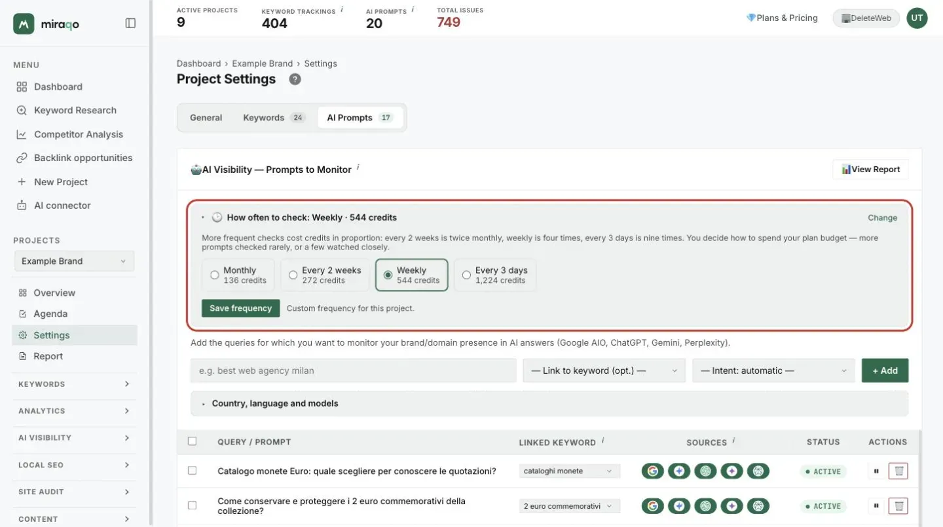Show info tooltip beside Sources column header
This screenshot has height=527, width=943.
pos(733,441)
